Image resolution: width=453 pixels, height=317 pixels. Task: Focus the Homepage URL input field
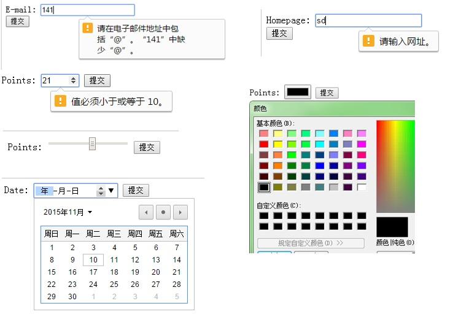click(x=368, y=21)
